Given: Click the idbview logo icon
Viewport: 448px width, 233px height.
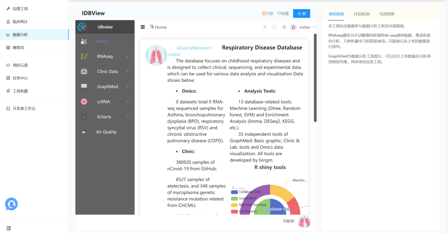Looking at the screenshot, I should pos(83,27).
